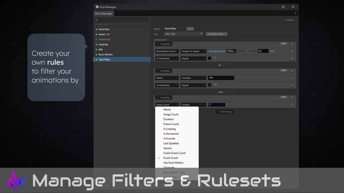Focus the rules search field
The image size is (344, 193).
coord(122,20)
